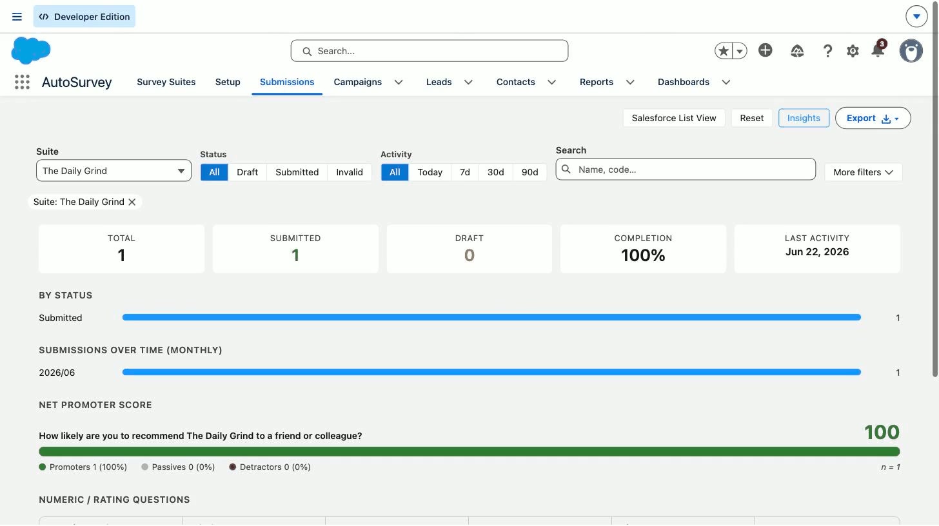Image resolution: width=939 pixels, height=526 pixels.
Task: Select Status filter Draft
Action: pyautogui.click(x=247, y=172)
